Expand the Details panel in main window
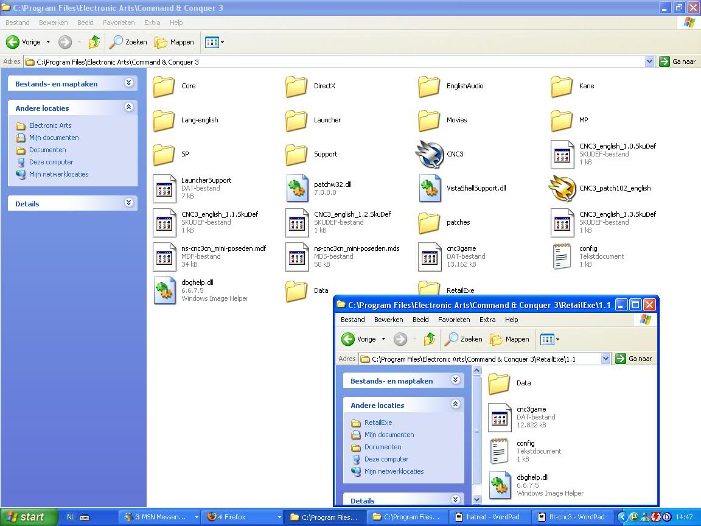Screen dimensions: 701x526 128,203
